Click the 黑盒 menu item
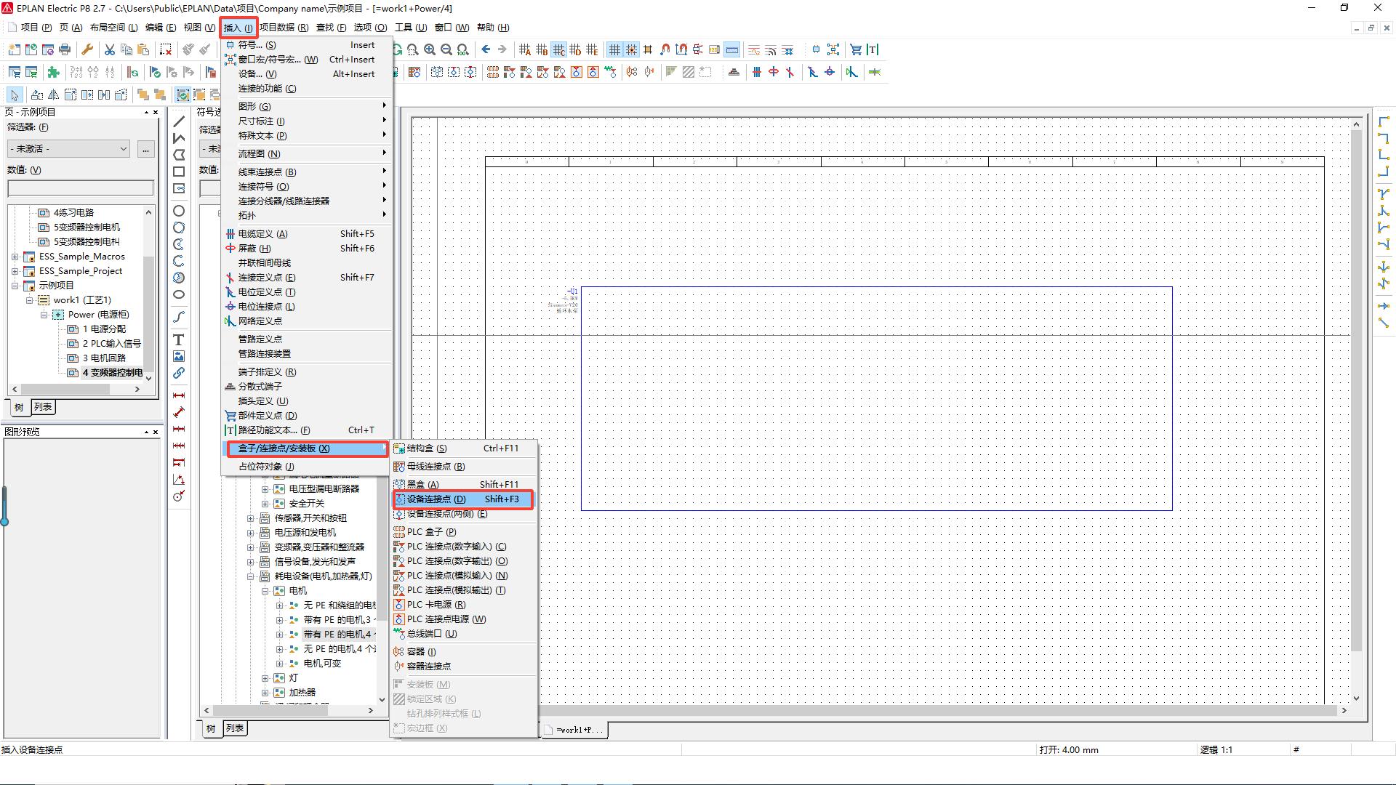The width and height of the screenshot is (1396, 785). pos(422,485)
